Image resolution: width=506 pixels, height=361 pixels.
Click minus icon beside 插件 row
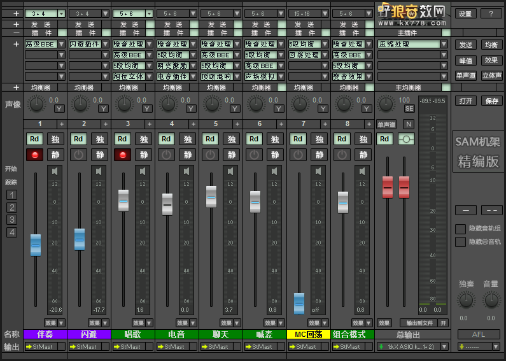(x=16, y=33)
